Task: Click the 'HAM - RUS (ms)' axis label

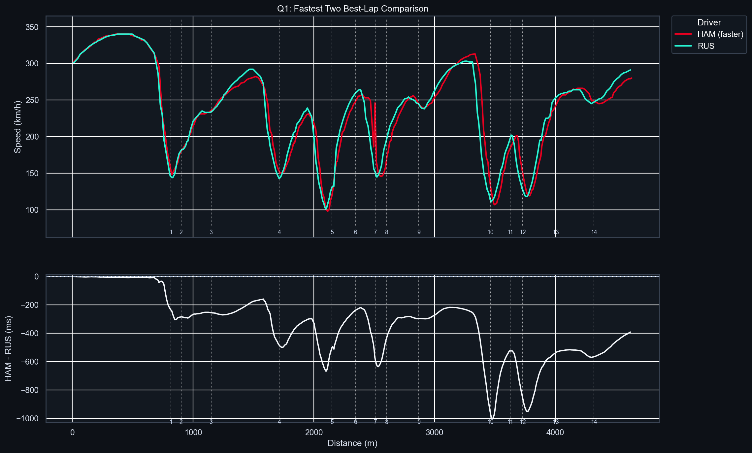Action: pyautogui.click(x=9, y=348)
